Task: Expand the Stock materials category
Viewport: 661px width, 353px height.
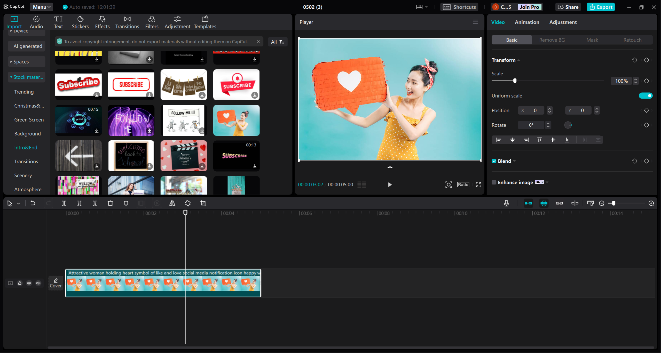Action: click(x=27, y=77)
